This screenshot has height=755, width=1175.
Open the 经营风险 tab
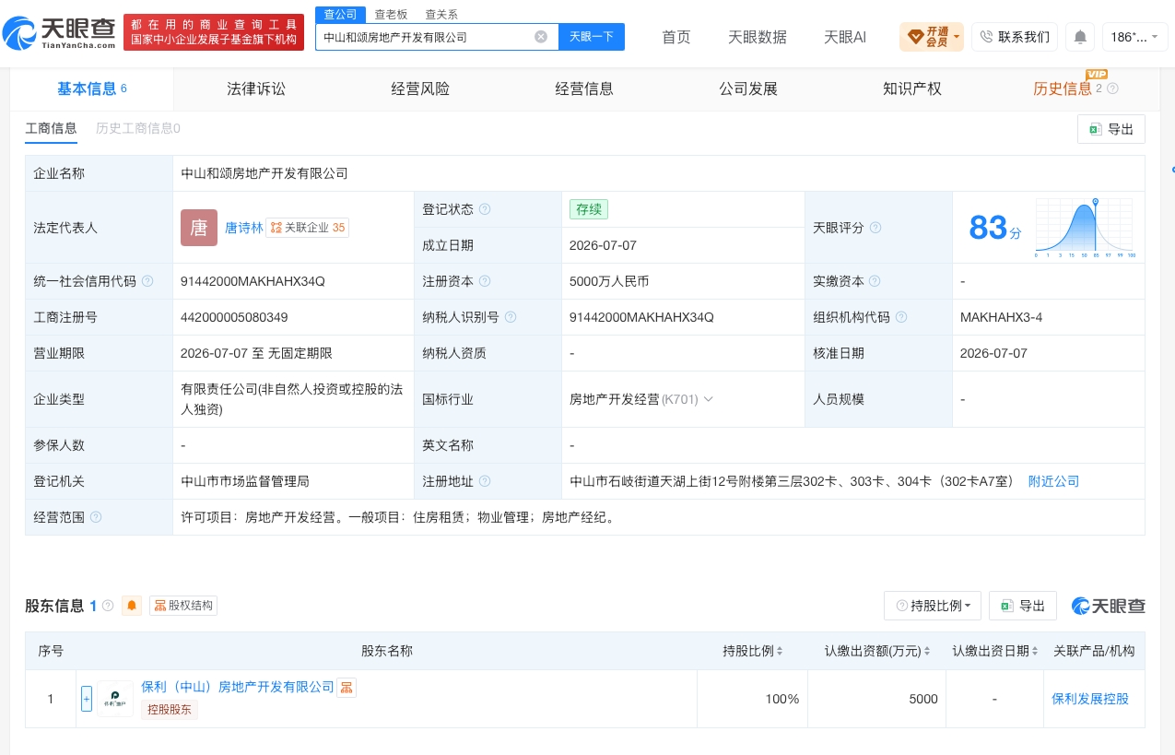[x=420, y=88]
